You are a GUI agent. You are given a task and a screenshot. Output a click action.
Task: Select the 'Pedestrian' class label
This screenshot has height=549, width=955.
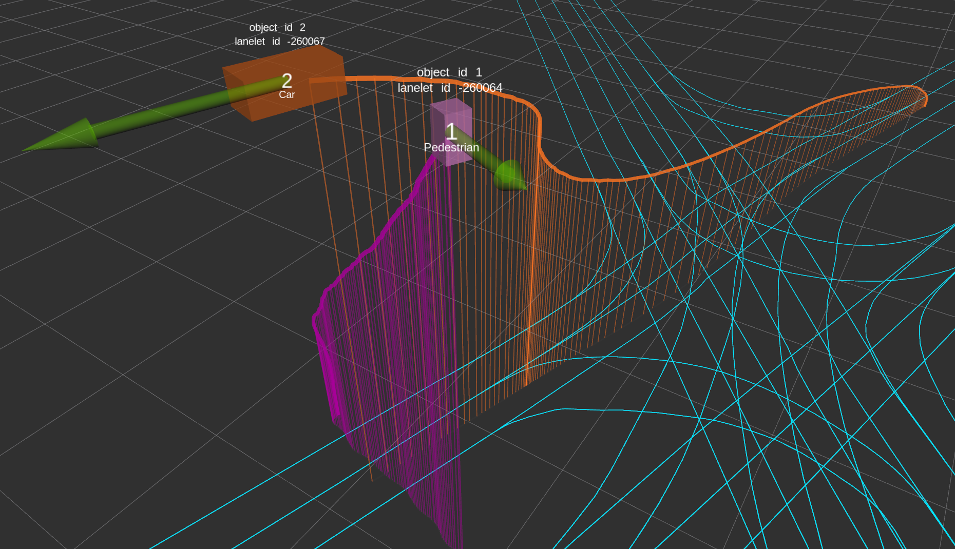click(451, 148)
